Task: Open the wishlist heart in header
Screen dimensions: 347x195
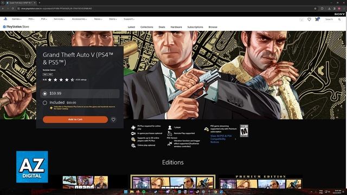Action: (309, 19)
